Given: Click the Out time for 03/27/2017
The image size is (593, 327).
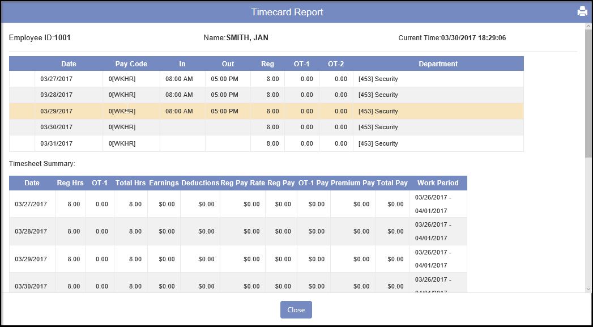Looking at the screenshot, I should (224, 79).
